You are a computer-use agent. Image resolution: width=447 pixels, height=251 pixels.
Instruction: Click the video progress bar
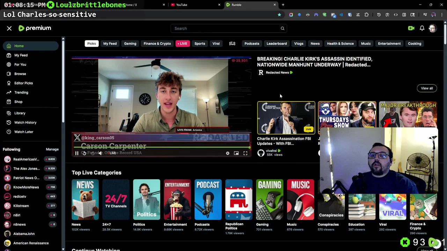(161, 148)
